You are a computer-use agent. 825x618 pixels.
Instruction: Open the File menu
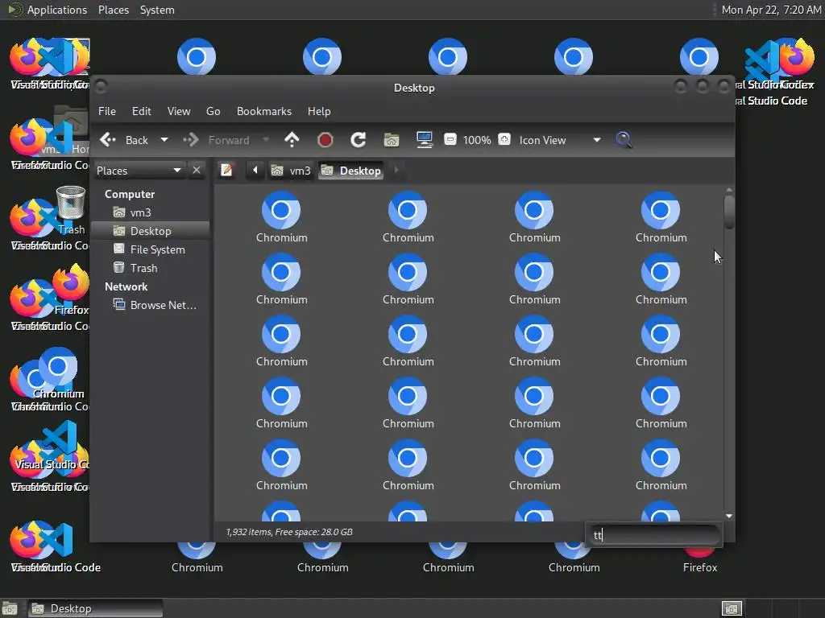[107, 111]
